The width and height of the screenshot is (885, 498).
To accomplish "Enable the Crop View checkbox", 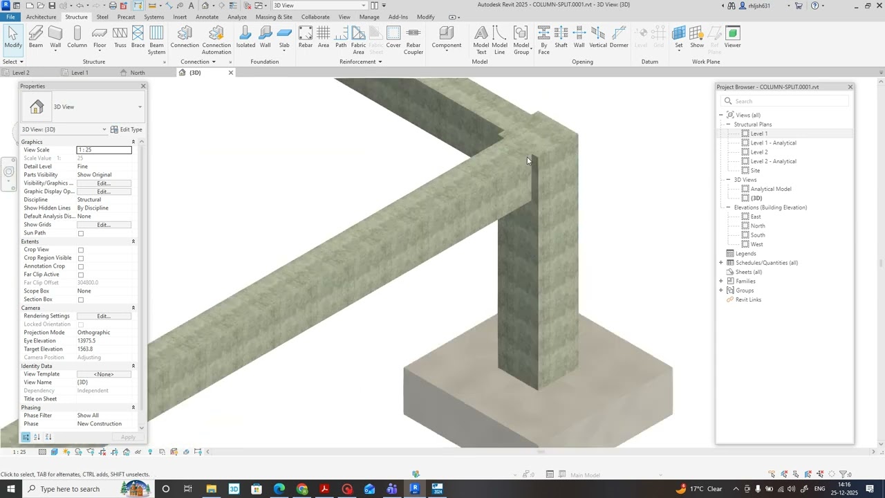I will coord(81,250).
